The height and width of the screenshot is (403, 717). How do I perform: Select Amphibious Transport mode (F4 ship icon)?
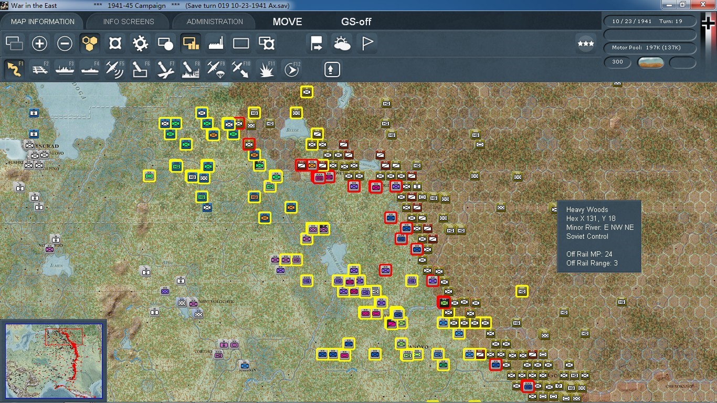click(90, 69)
